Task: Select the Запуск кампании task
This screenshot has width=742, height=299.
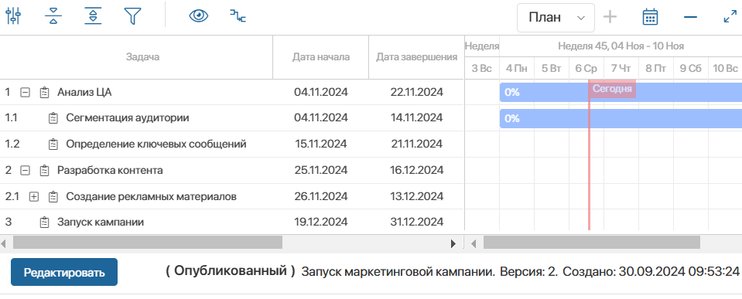Action: [101, 222]
